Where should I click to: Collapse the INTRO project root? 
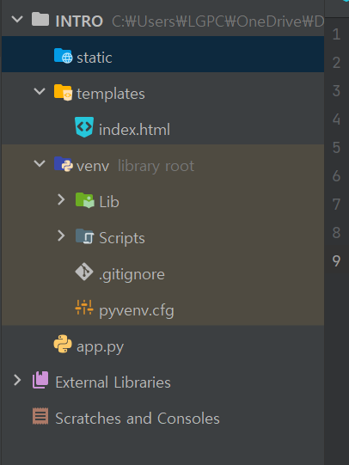[17, 20]
